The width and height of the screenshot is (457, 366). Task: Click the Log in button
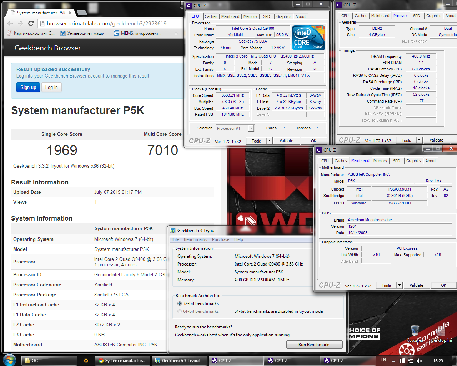tap(51, 87)
